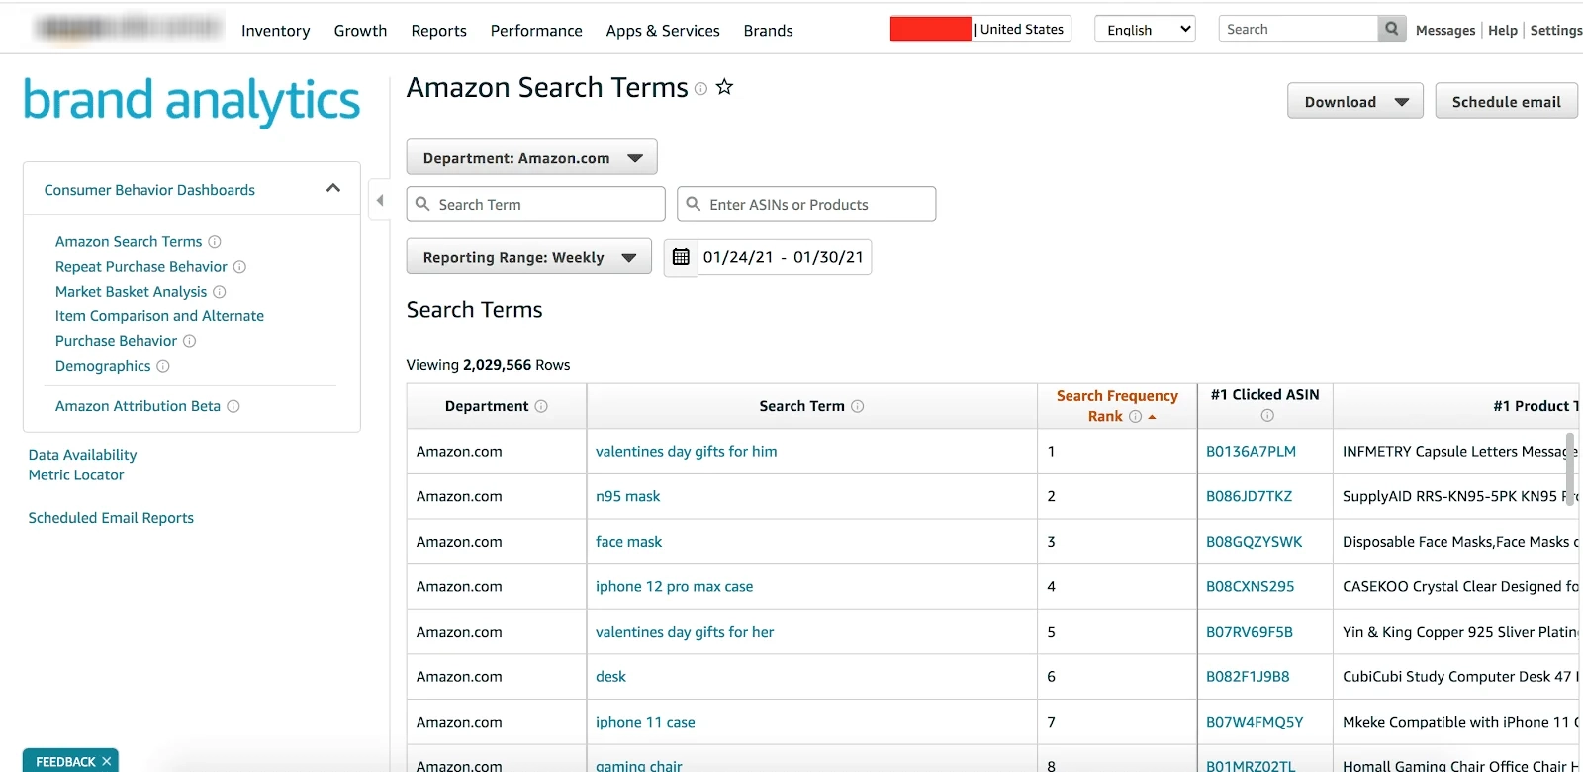This screenshot has width=1583, height=772.
Task: Click the favorite star next to Amazon Search Terms
Action: click(725, 87)
